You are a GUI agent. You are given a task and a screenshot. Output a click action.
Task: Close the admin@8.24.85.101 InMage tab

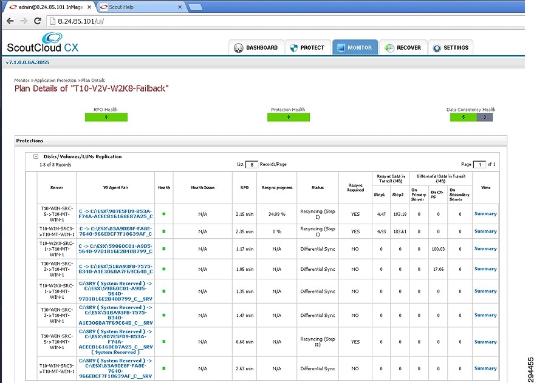(89, 7)
